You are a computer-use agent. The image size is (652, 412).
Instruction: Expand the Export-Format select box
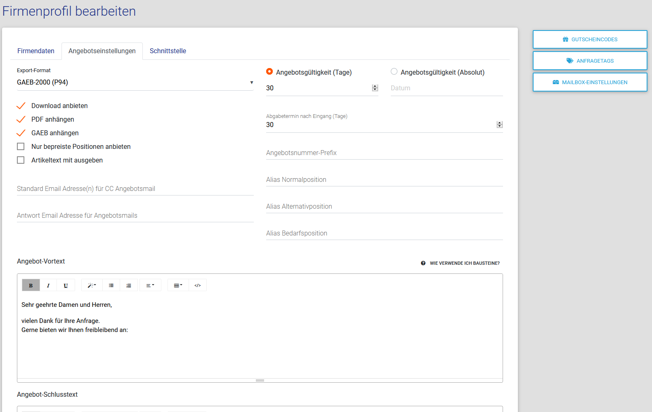(x=135, y=82)
